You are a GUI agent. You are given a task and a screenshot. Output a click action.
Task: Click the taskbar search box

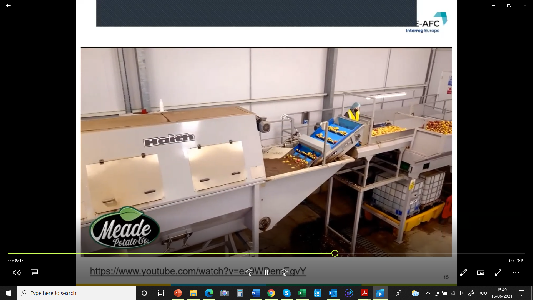76,293
